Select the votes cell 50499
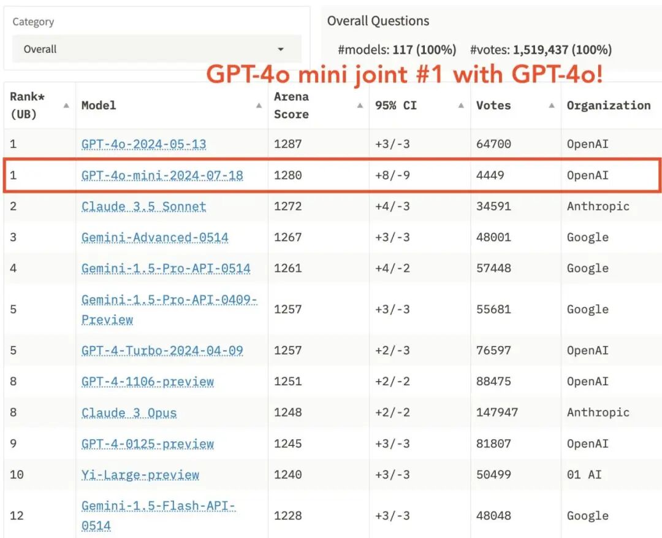 tap(493, 475)
